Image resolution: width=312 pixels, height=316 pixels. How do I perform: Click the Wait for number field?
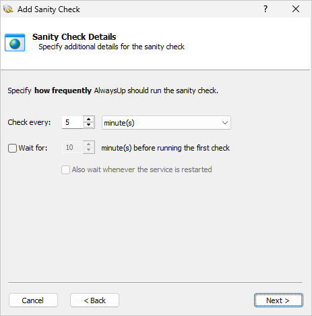73,147
